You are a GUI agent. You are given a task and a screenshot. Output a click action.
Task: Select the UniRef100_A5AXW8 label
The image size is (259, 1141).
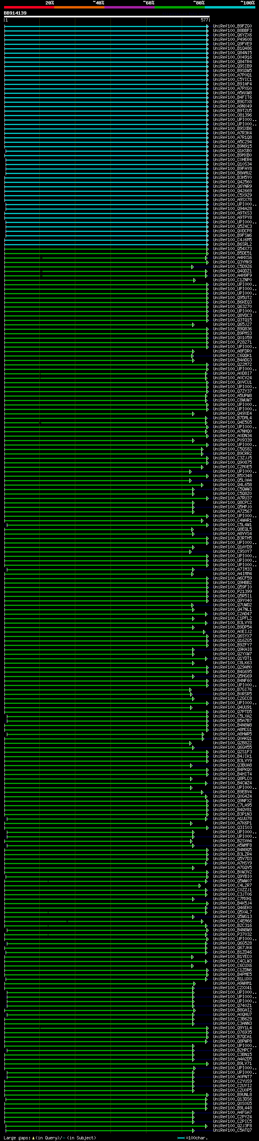pyautogui.click(x=232, y=93)
